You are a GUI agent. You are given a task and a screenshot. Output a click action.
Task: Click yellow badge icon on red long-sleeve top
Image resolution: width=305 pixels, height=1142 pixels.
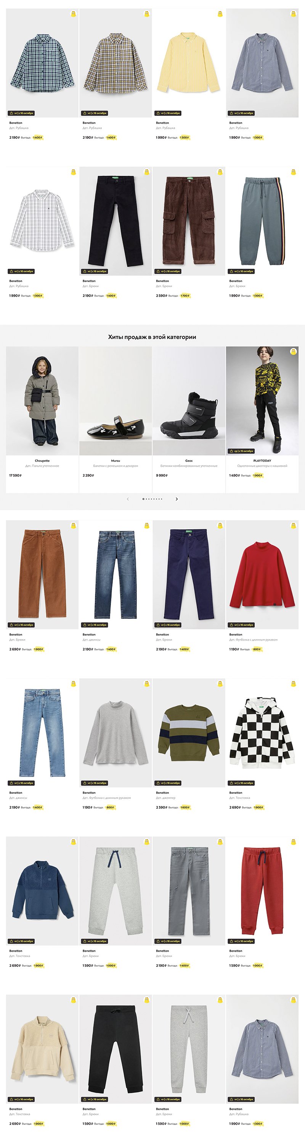coord(293,526)
